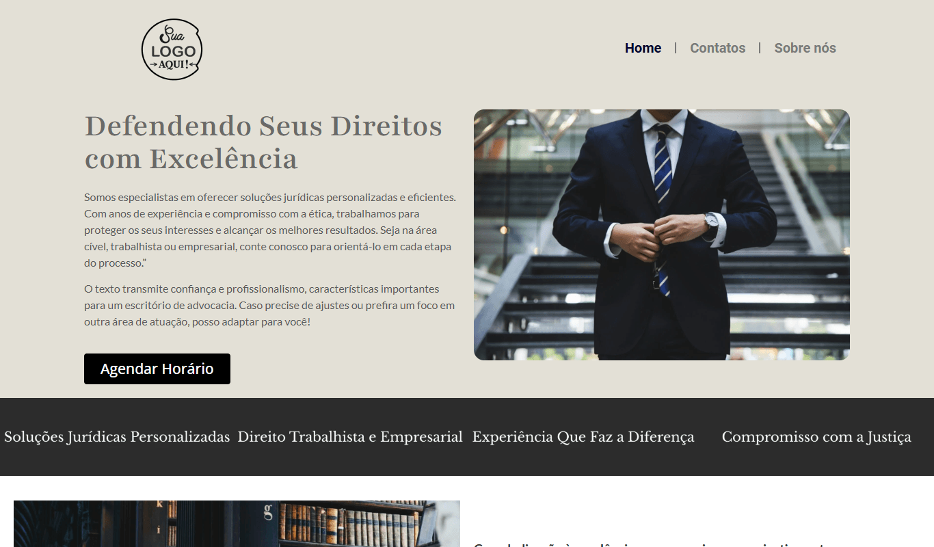Click the Agendar Horário button
934x547 pixels.
point(157,369)
